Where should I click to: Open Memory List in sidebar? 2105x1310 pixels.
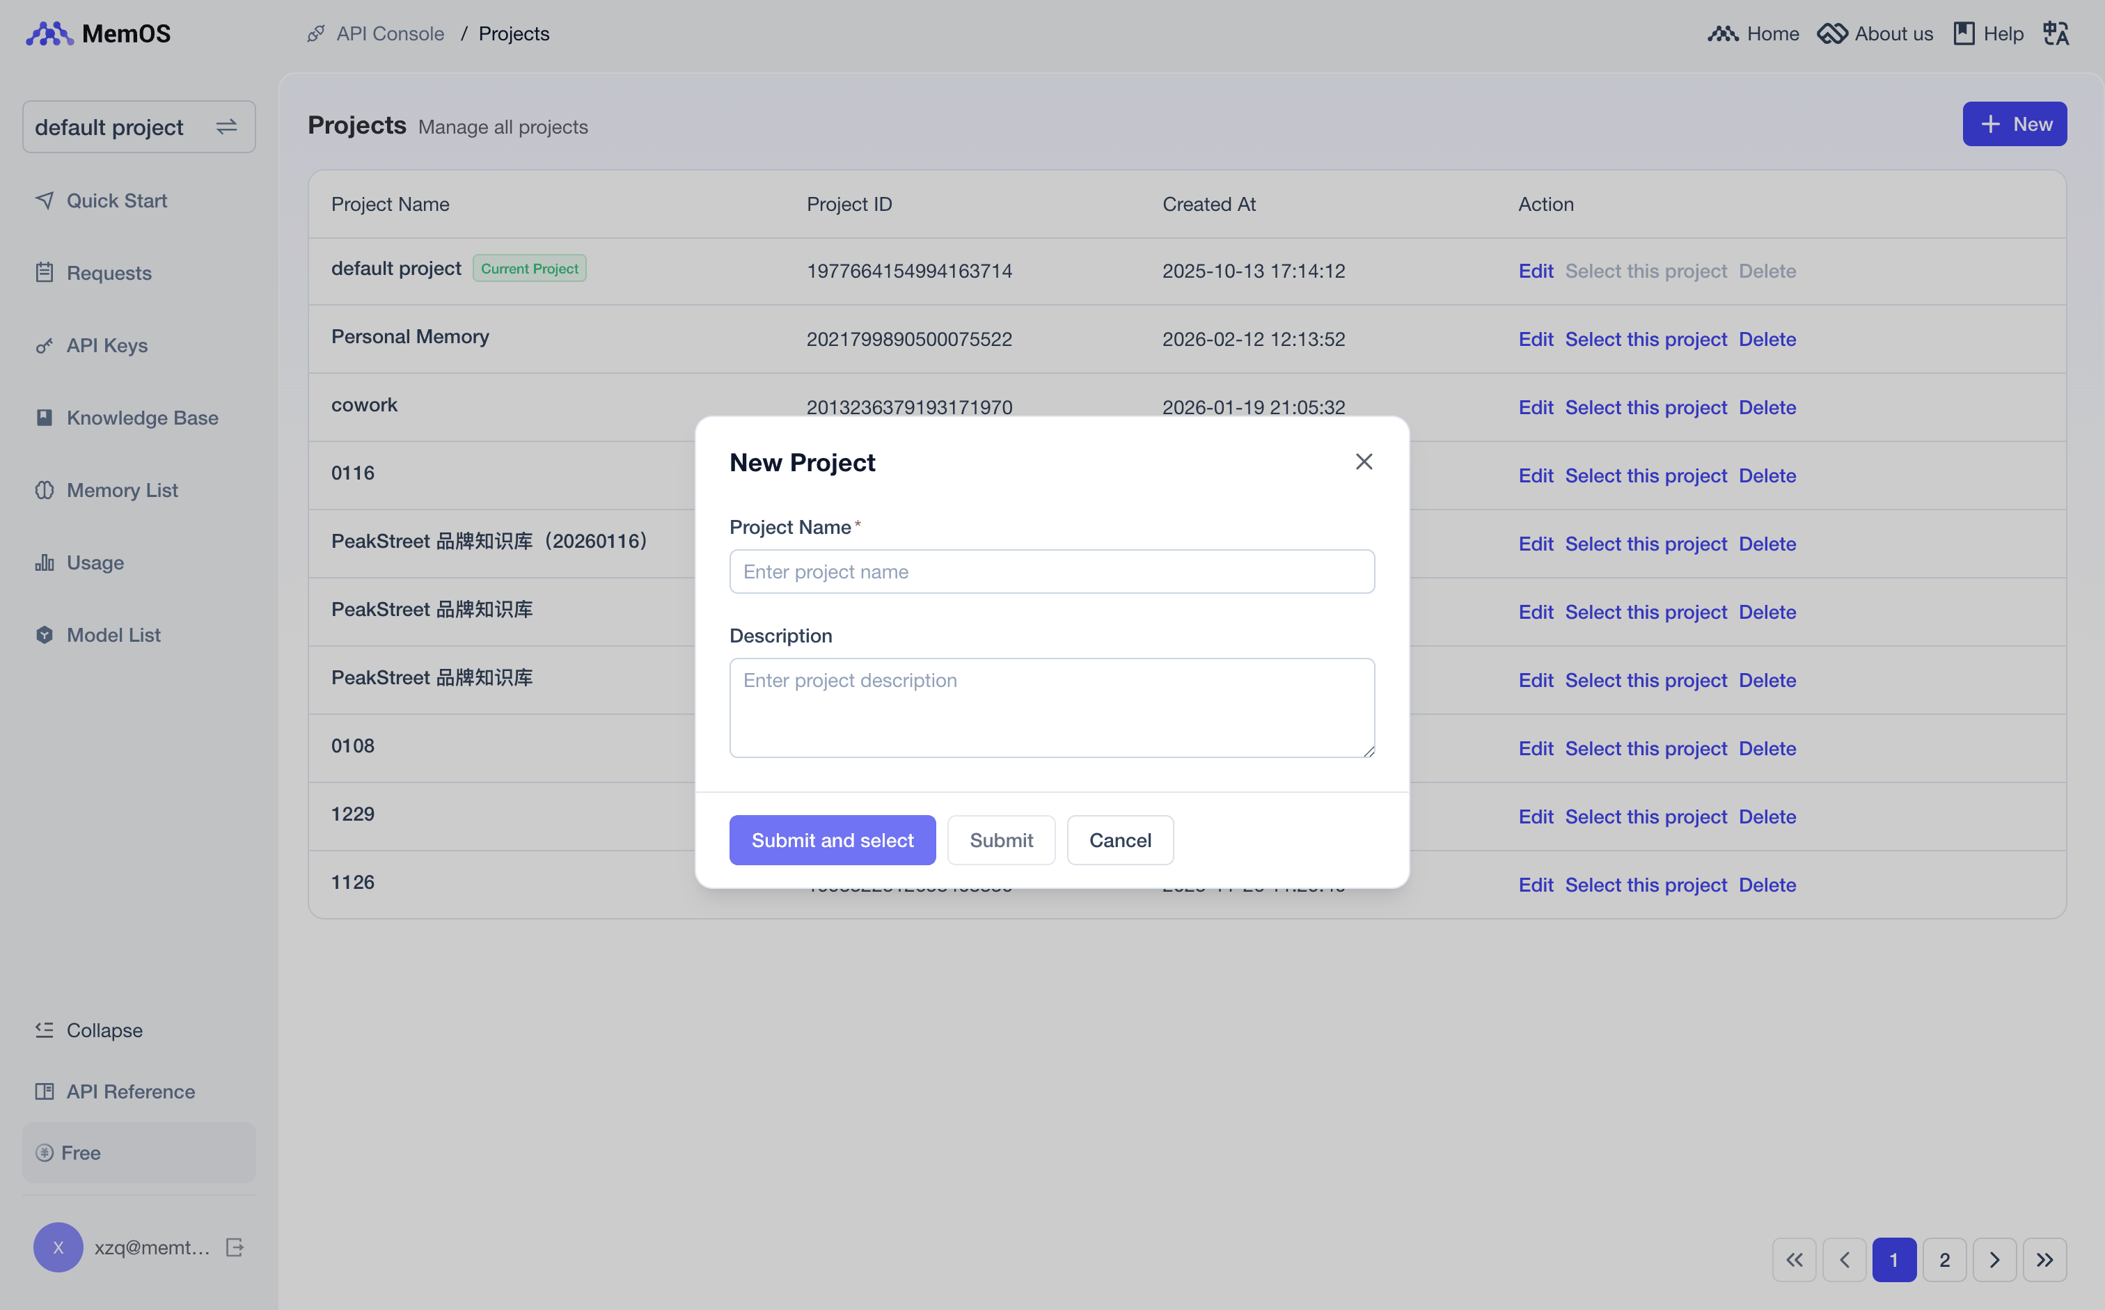pyautogui.click(x=122, y=489)
